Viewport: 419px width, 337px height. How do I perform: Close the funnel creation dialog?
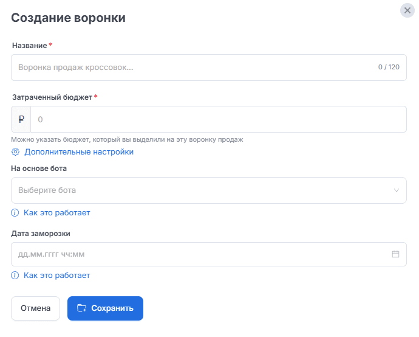point(407,10)
